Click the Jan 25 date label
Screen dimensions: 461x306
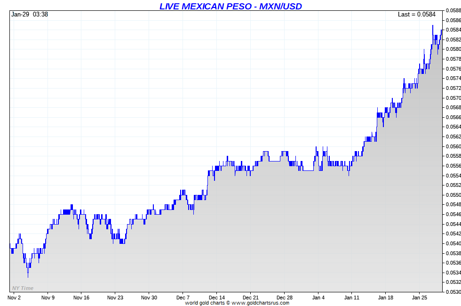(420, 298)
